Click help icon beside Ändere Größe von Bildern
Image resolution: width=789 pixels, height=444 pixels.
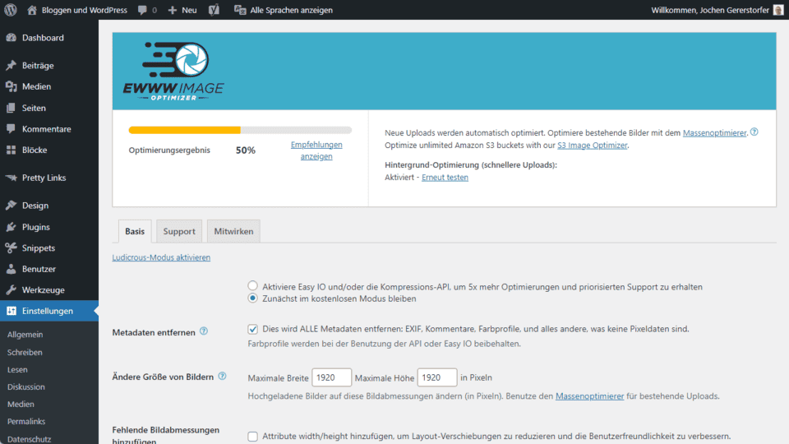(x=222, y=377)
